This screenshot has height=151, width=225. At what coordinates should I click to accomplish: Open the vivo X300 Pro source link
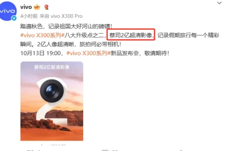point(67,16)
